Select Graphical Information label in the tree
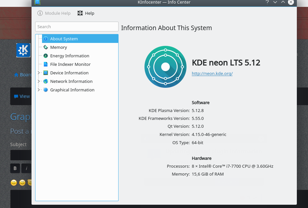 tap(72, 90)
